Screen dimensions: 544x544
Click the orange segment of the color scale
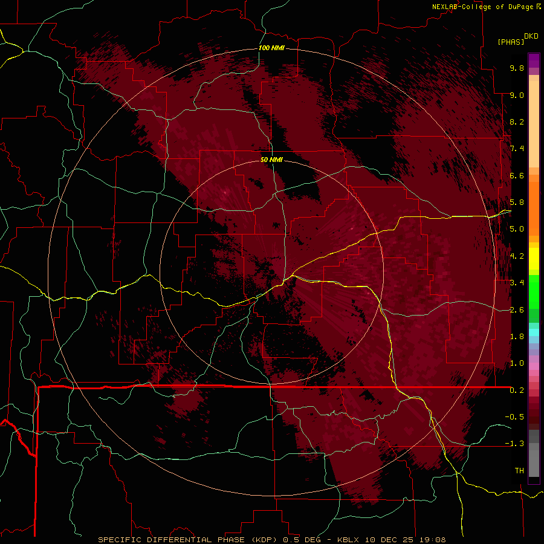534,209
